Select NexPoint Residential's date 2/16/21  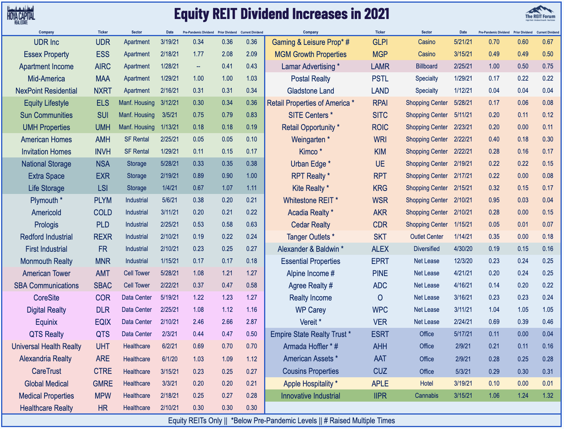(x=170, y=91)
